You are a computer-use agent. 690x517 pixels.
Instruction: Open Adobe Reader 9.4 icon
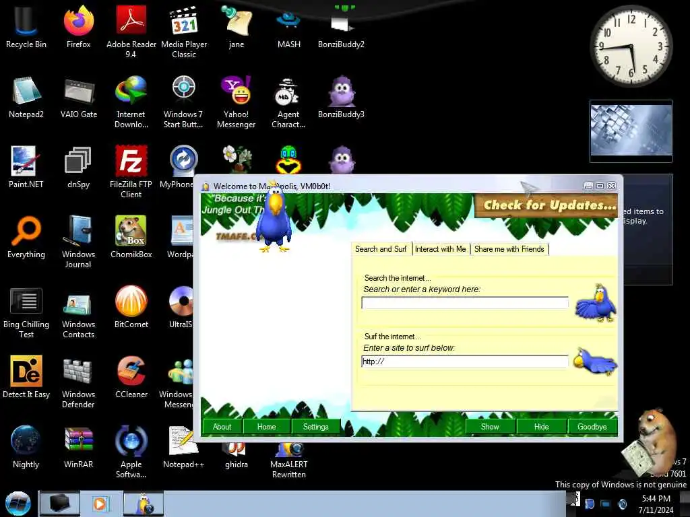131,32
